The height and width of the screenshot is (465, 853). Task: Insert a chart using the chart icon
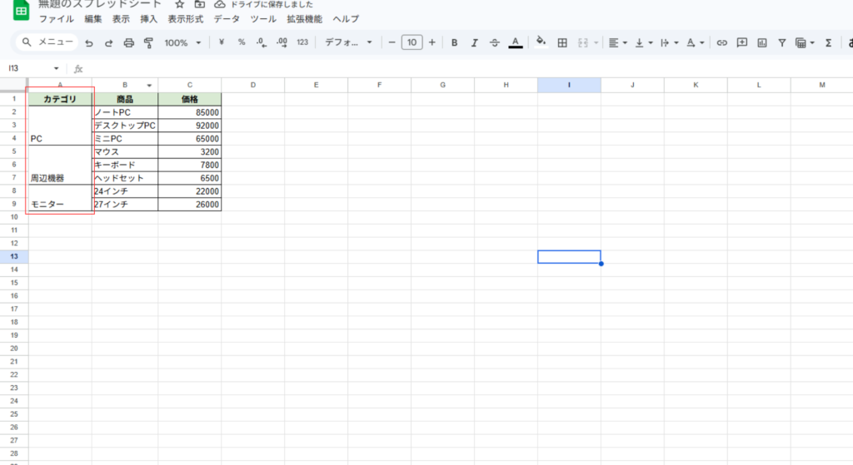pos(761,42)
